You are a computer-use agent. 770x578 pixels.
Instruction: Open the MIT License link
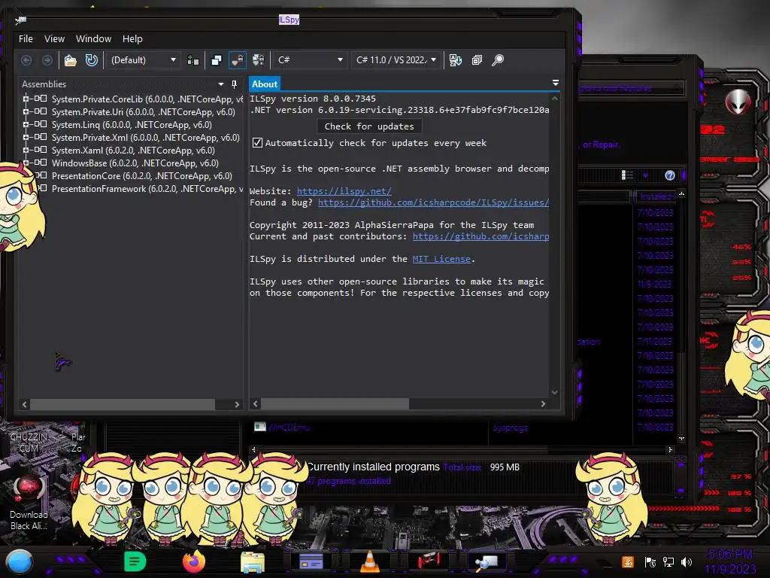coord(441,259)
